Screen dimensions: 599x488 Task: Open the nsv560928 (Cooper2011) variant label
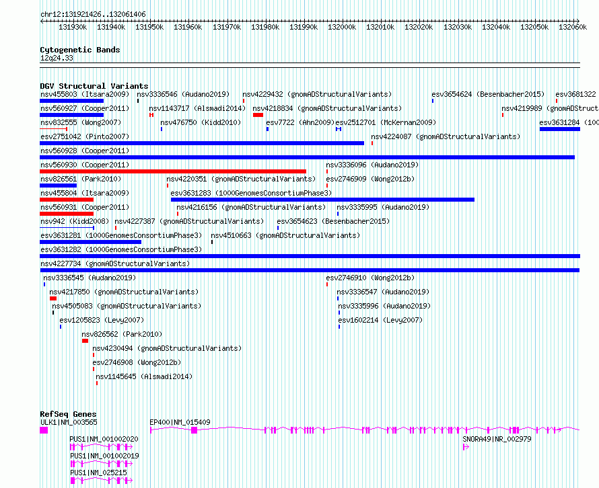click(85, 151)
